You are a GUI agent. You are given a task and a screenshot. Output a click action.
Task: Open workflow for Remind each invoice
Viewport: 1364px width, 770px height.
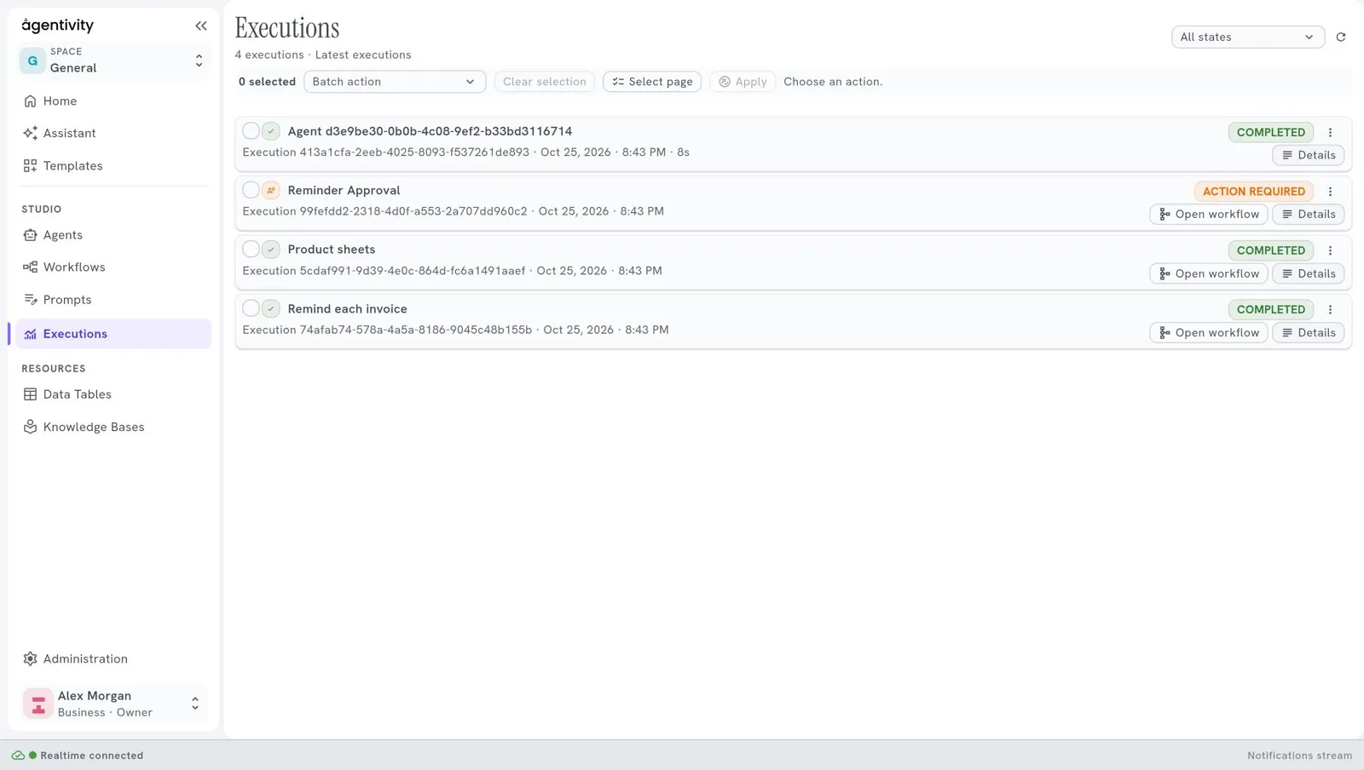point(1209,333)
